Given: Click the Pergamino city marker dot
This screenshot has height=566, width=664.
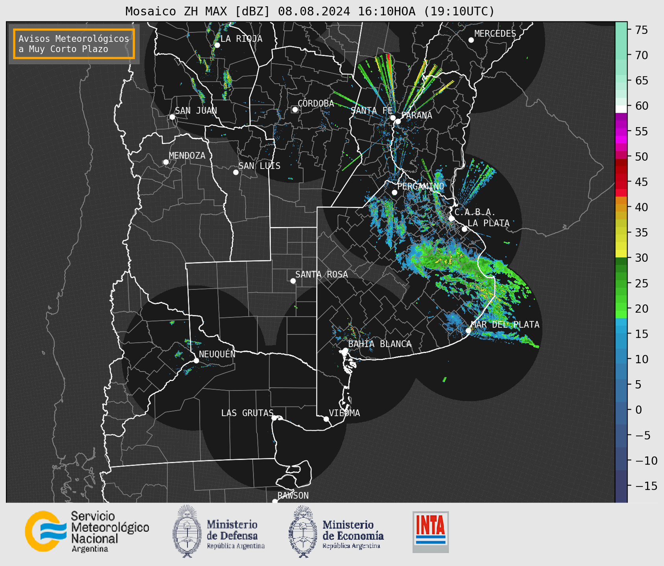Looking at the screenshot, I should pos(394,192).
